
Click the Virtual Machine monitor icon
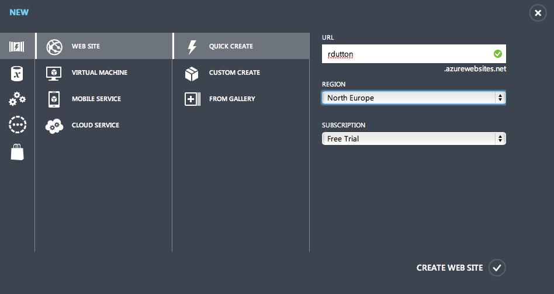[54, 74]
